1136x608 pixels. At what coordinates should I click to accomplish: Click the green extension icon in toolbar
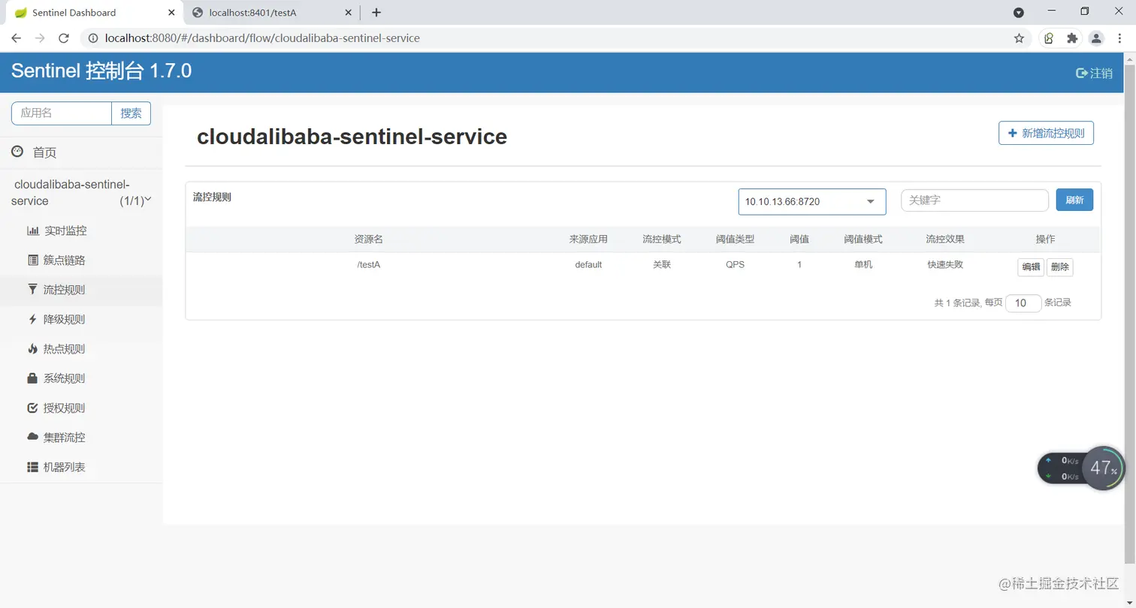point(1049,38)
